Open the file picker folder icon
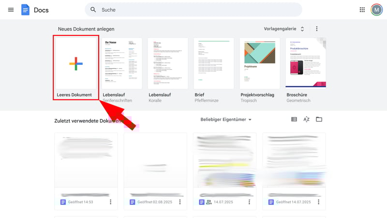Image resolution: width=387 pixels, height=218 pixels. point(319,119)
